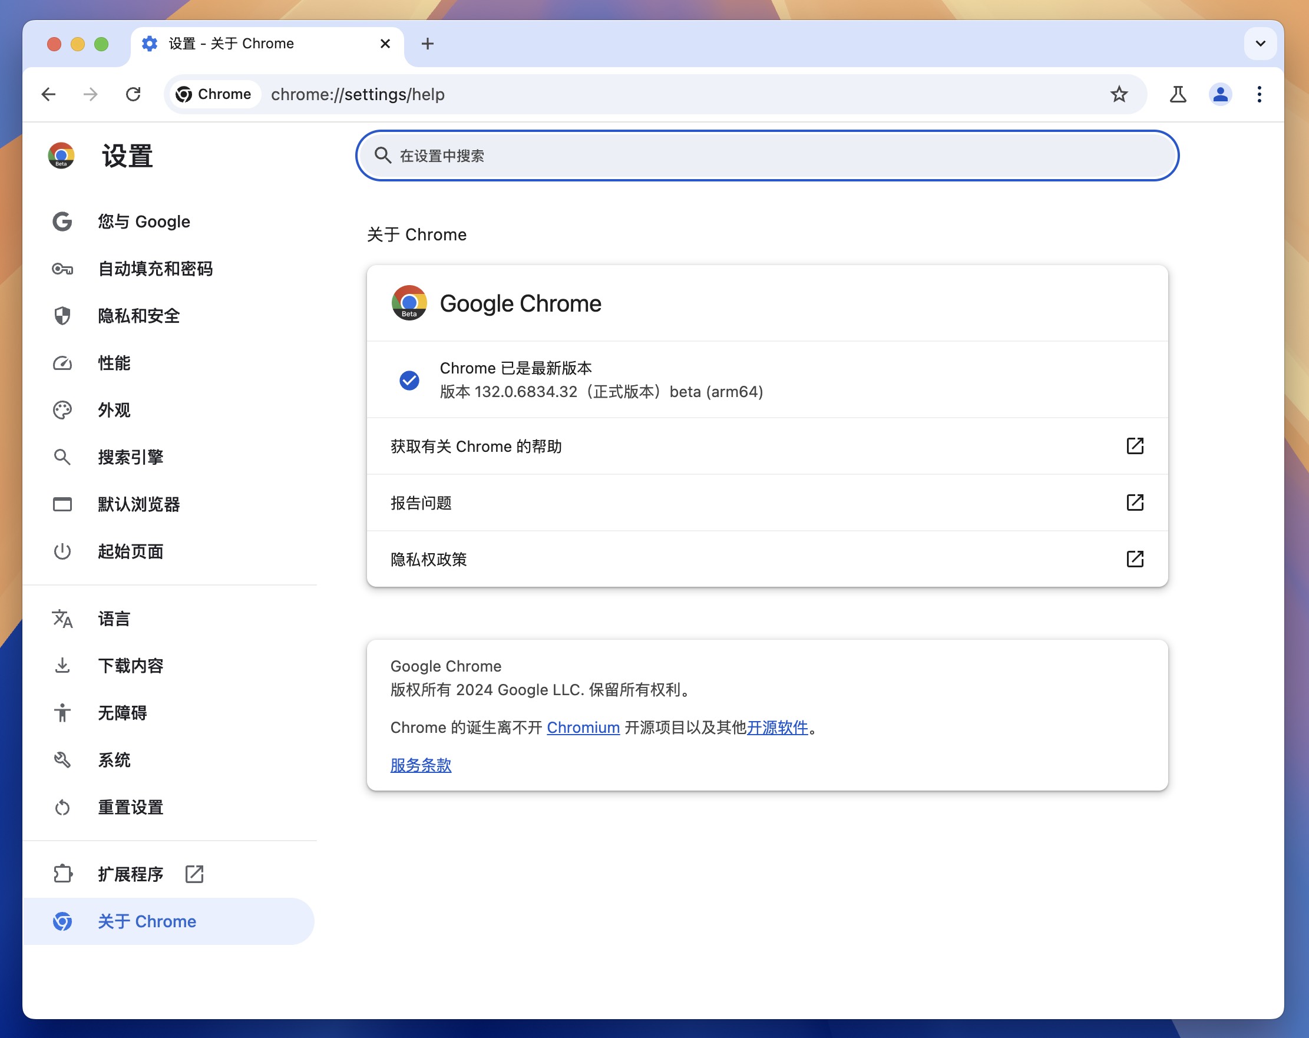Expand the tab search dropdown arrow

pos(1261,44)
